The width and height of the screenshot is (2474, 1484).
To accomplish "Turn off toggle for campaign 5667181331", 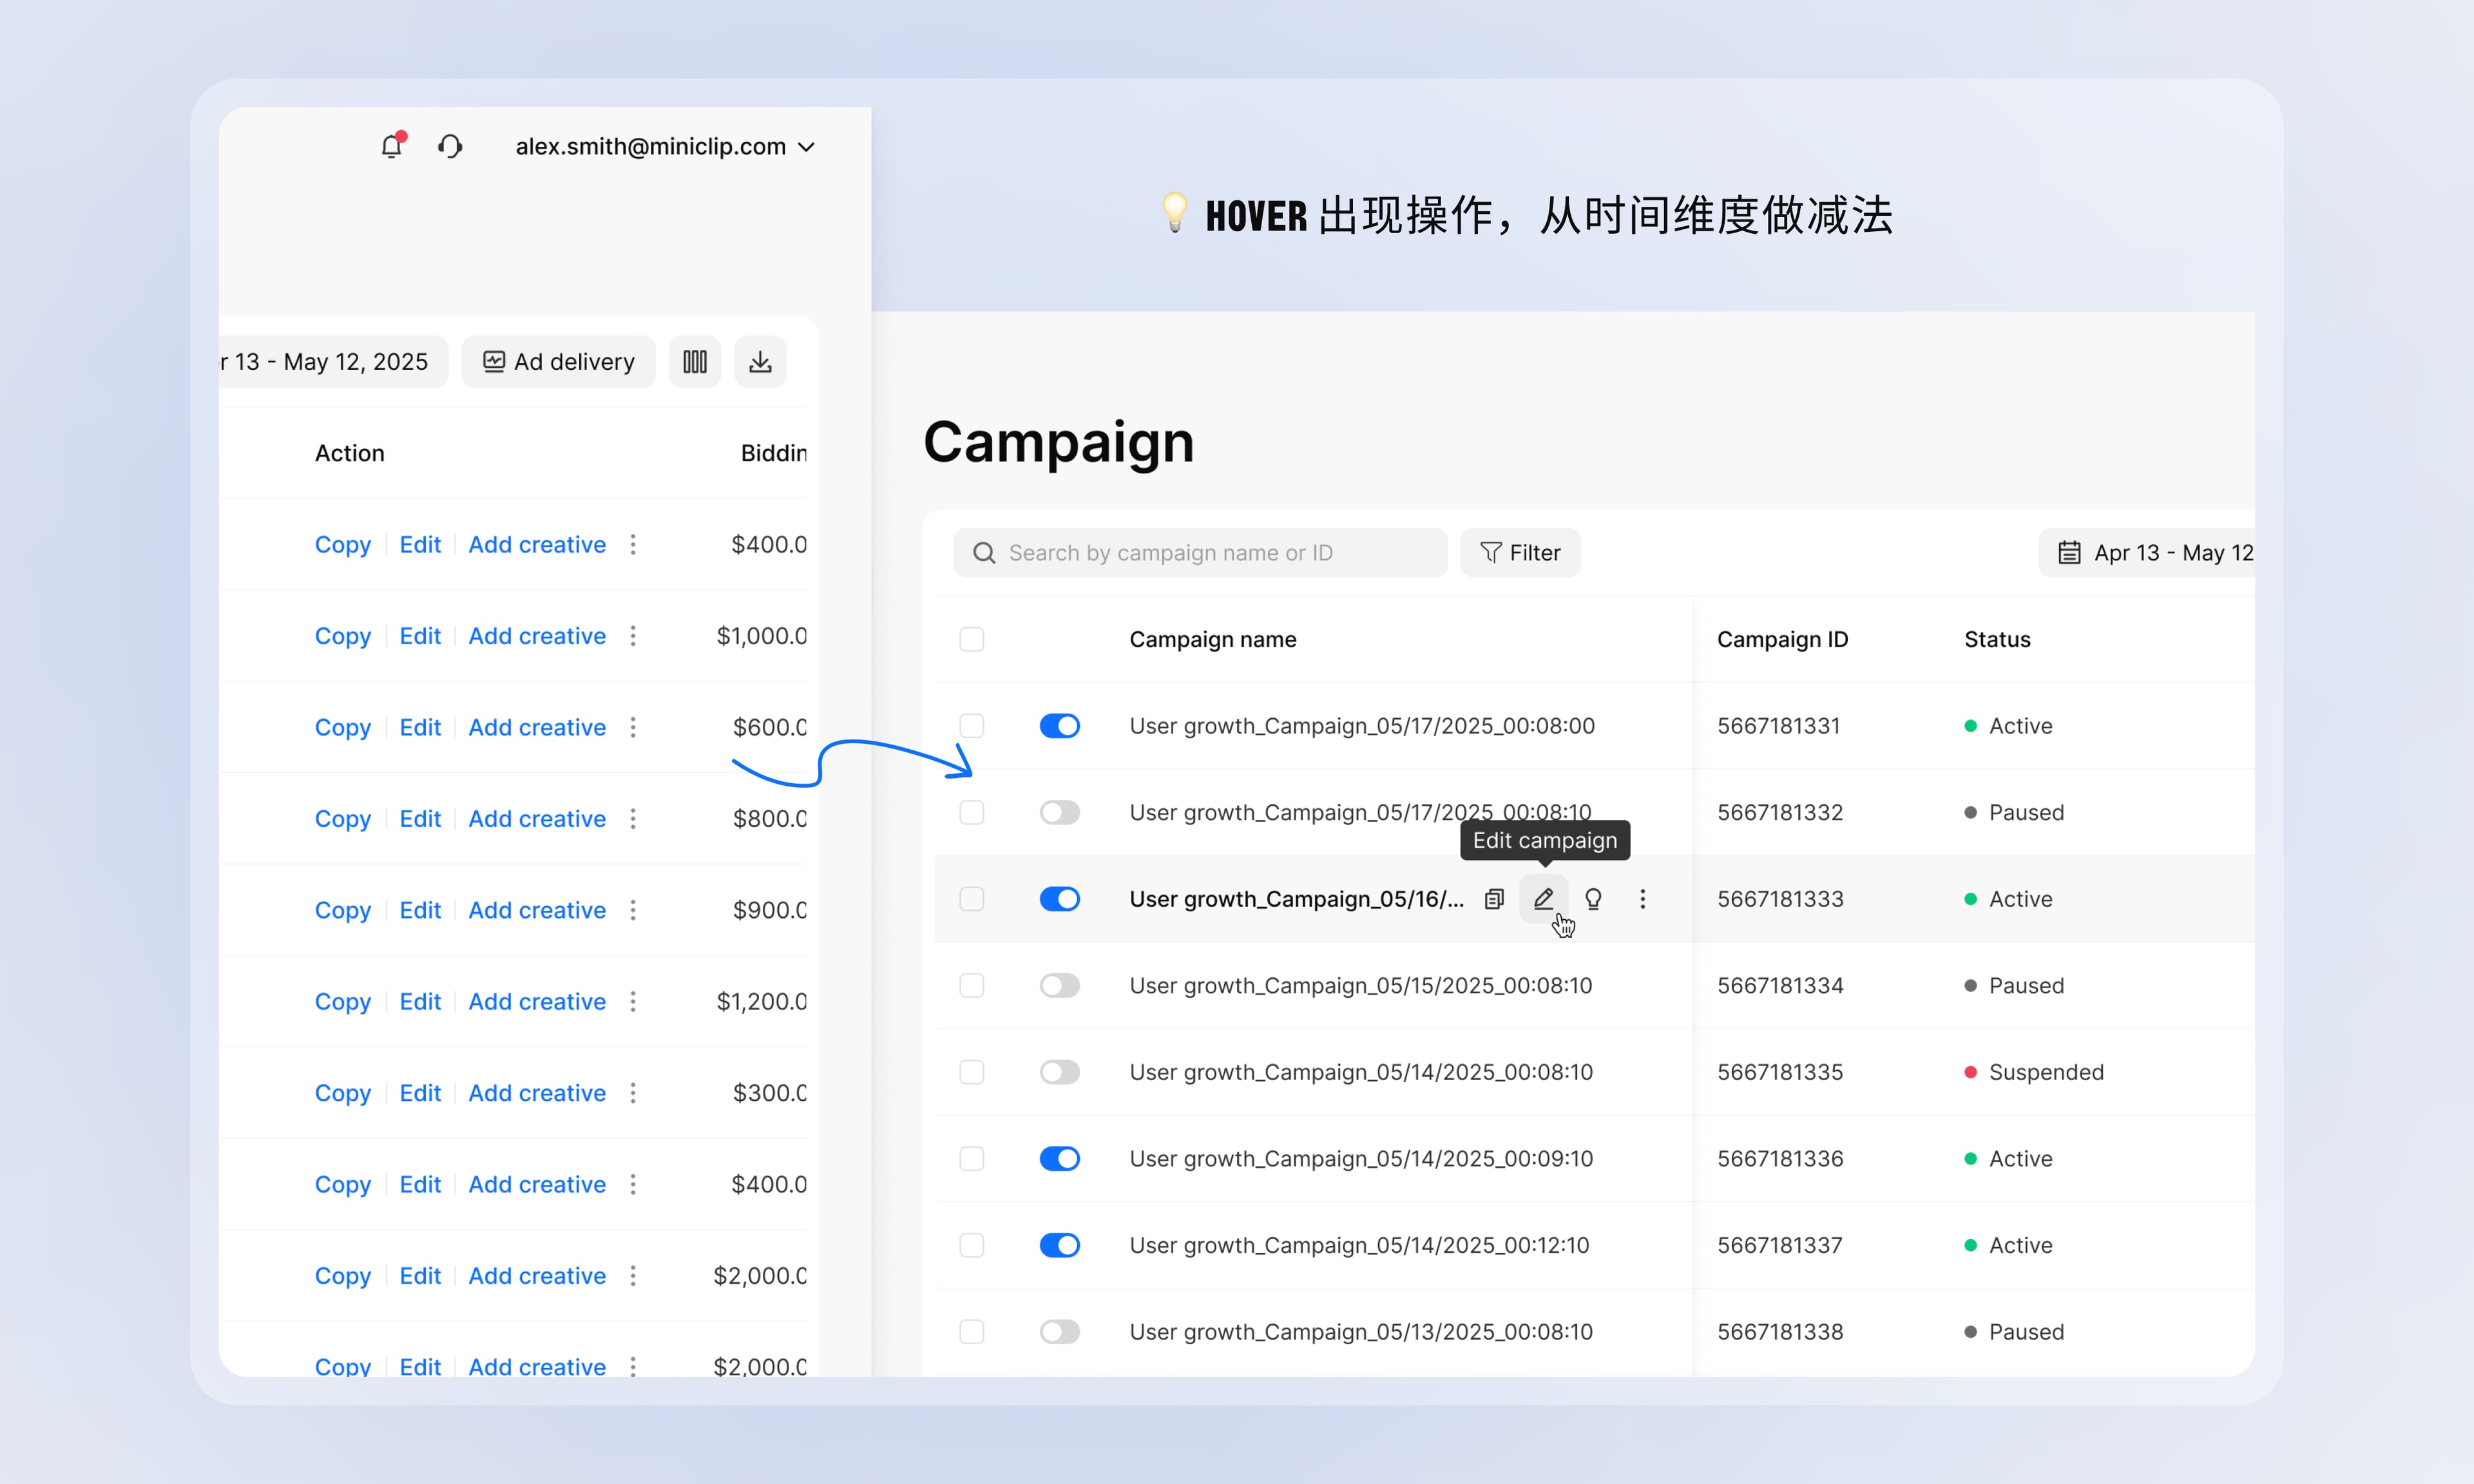I will (1060, 726).
